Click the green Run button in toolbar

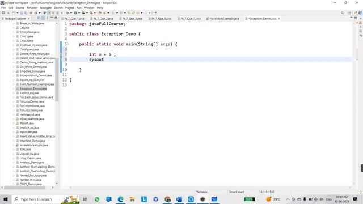coord(75,13)
